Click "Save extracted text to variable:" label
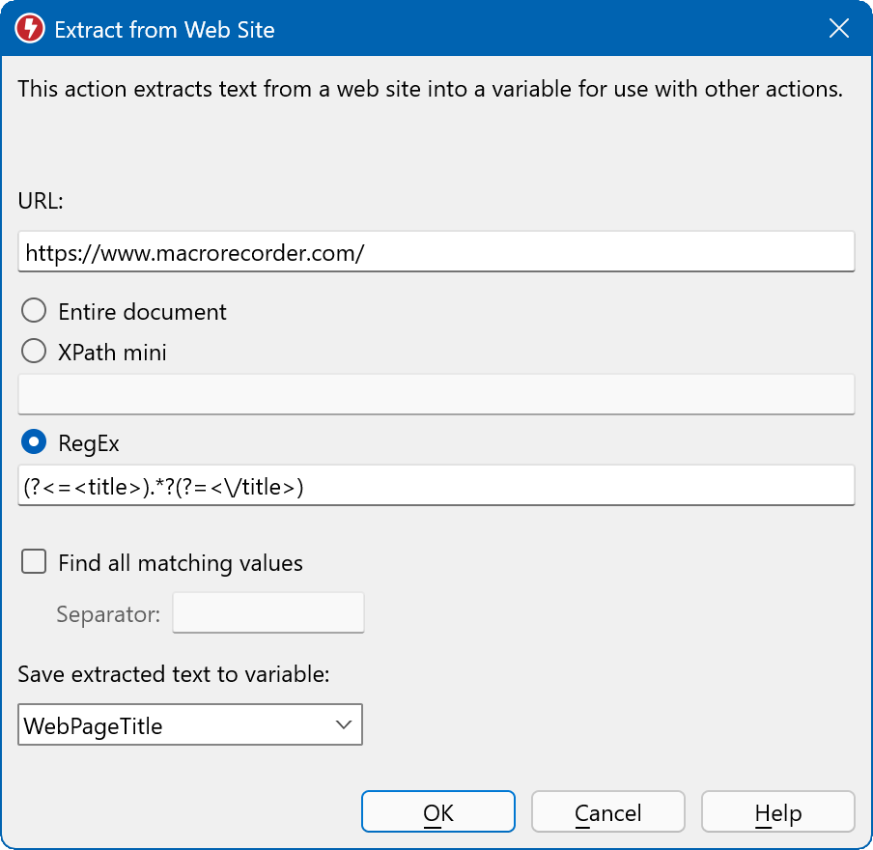This screenshot has width=873, height=850. tap(174, 674)
